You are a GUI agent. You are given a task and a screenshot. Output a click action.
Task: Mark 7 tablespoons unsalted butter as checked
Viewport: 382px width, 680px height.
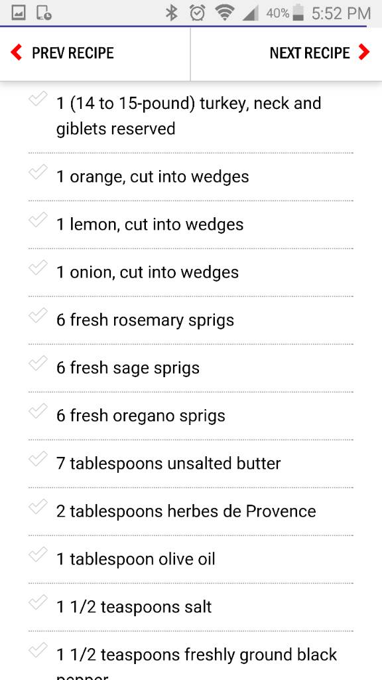(38, 459)
